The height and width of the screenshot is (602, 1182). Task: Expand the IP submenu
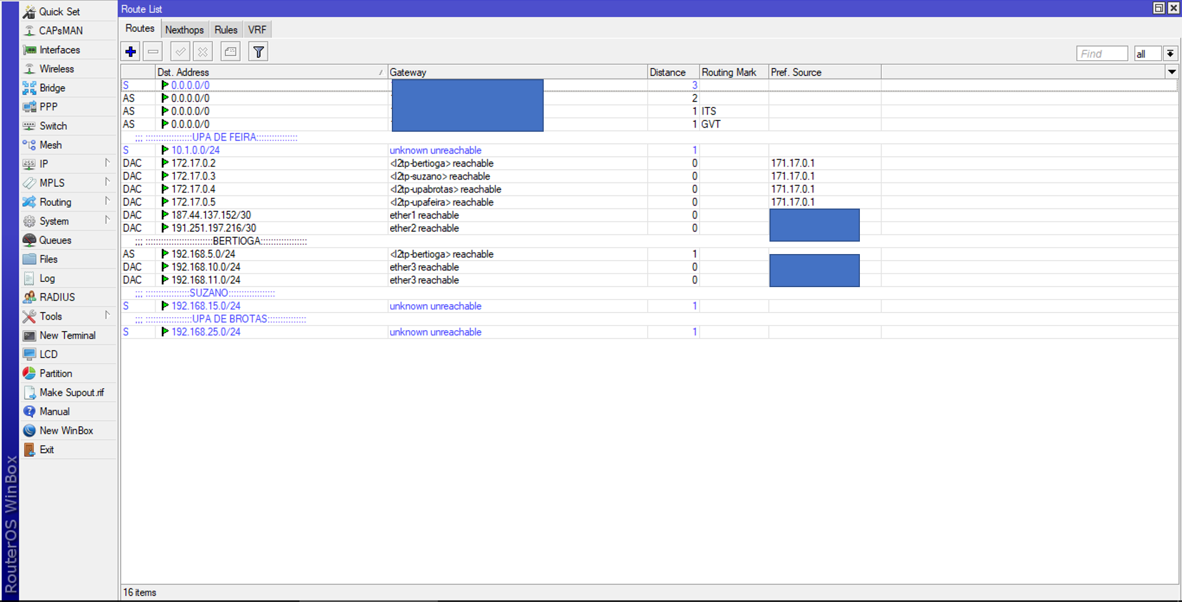107,163
